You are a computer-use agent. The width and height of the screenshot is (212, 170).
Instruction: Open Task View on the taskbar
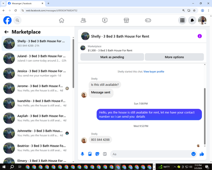[x=20, y=167]
